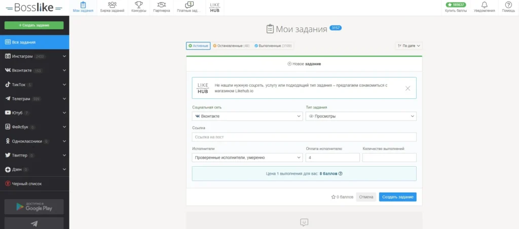The height and width of the screenshot is (229, 519).
Task: Click the Вконтакте VK icon in sidebar
Action: coord(8,70)
